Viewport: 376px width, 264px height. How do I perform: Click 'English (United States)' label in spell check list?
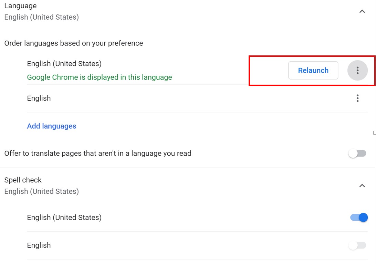tap(64, 218)
